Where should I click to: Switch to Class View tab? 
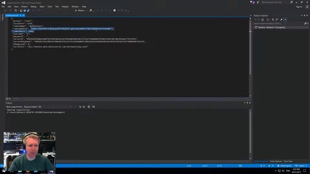[x=288, y=161]
